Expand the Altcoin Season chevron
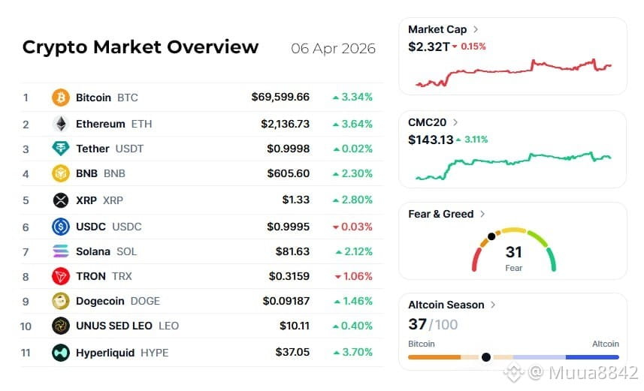The height and width of the screenshot is (391, 644). click(x=493, y=305)
